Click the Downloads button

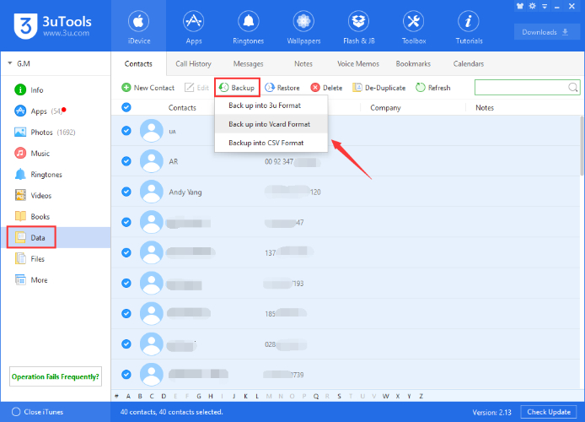point(545,32)
